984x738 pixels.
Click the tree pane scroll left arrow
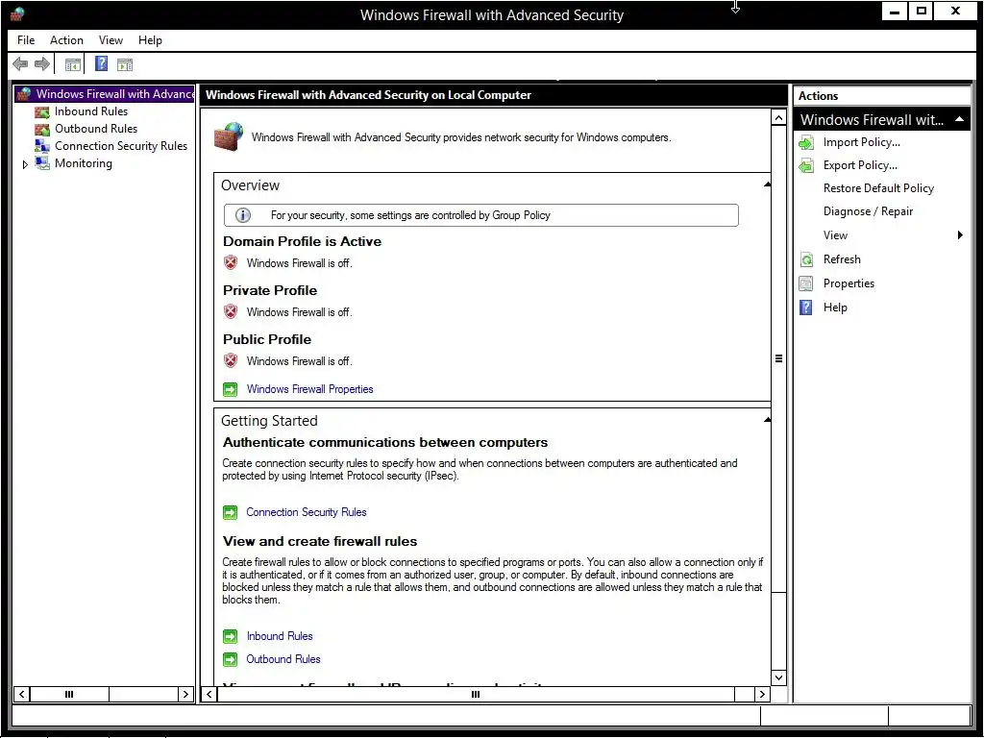click(22, 694)
